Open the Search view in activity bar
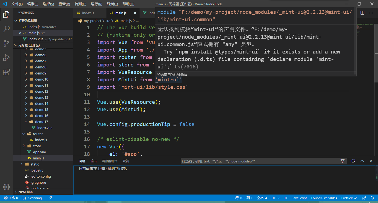Viewport: 378px width, 203px height. tap(6, 29)
